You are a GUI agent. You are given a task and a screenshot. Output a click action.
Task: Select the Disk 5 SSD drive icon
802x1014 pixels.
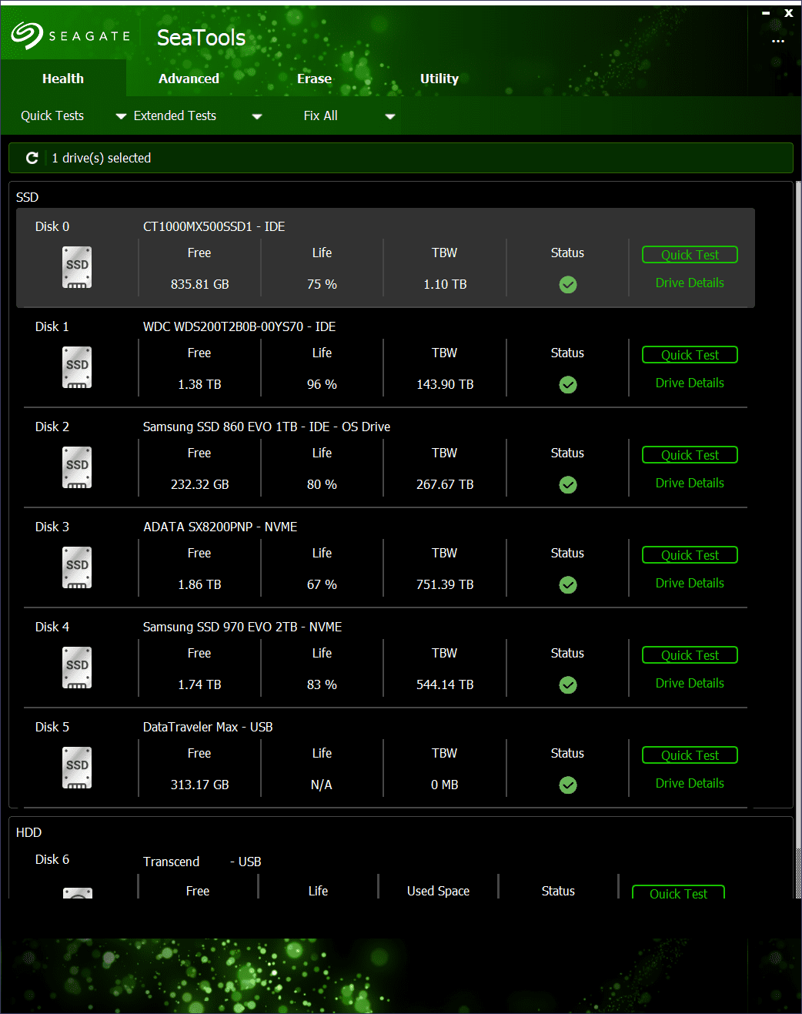[77, 768]
